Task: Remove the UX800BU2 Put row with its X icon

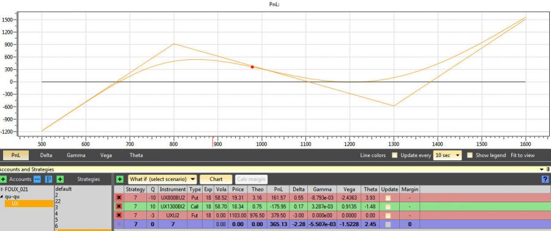Action: (119, 198)
